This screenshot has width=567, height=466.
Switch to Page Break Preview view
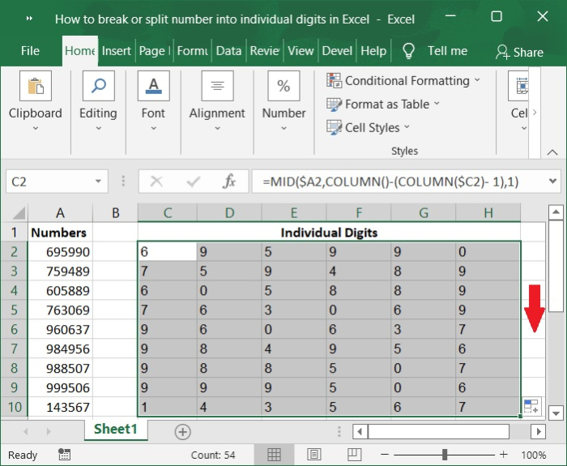354,455
